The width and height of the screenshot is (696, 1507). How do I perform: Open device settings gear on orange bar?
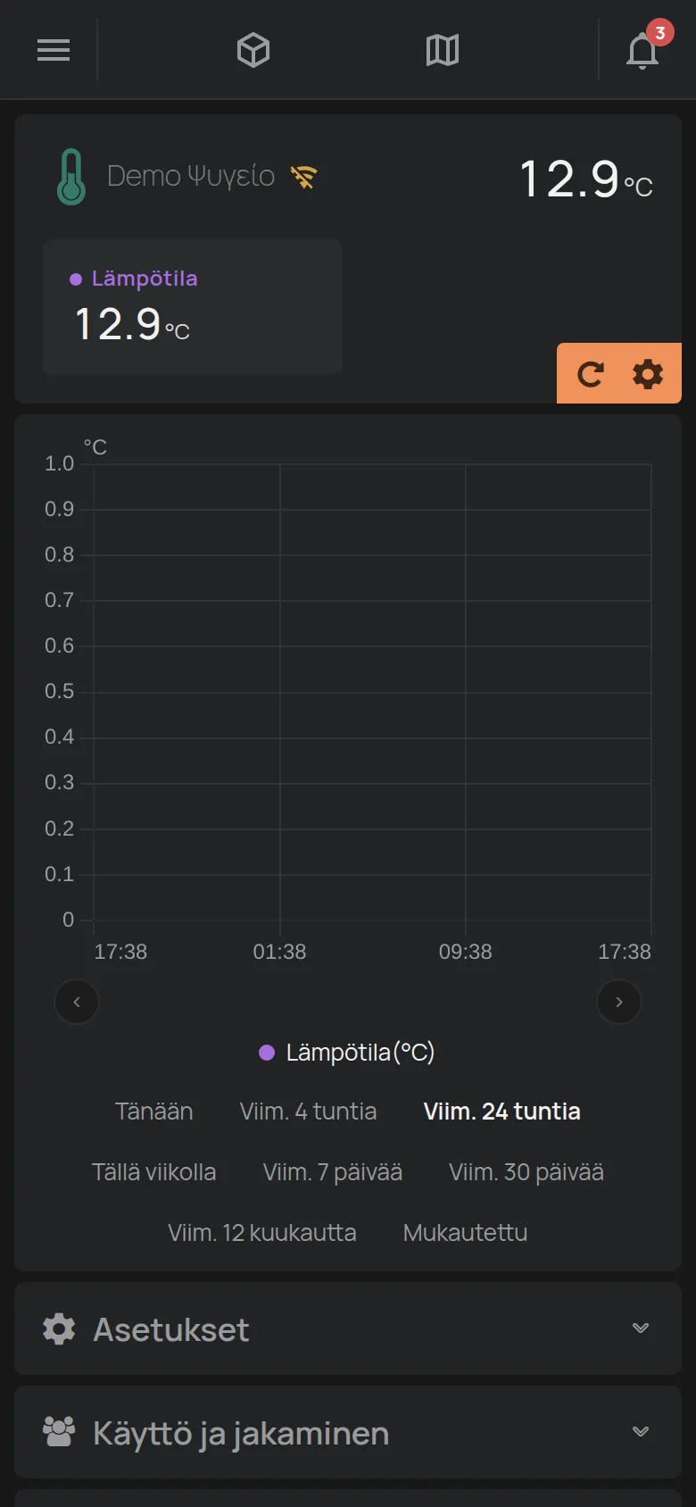click(x=648, y=374)
